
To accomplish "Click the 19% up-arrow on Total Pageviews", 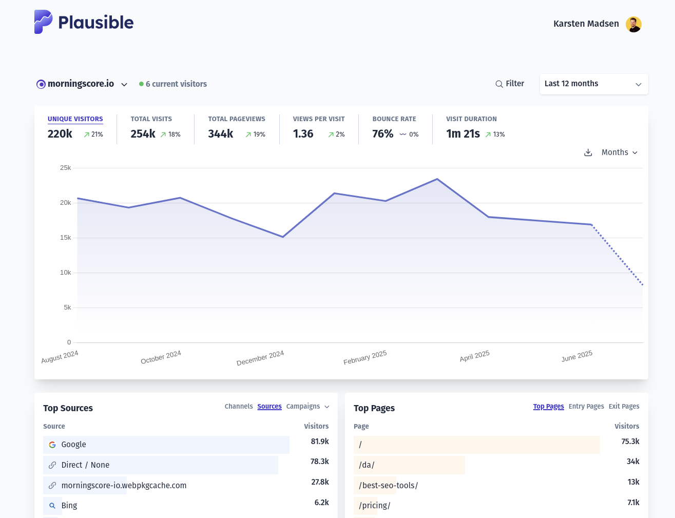I will click(248, 135).
